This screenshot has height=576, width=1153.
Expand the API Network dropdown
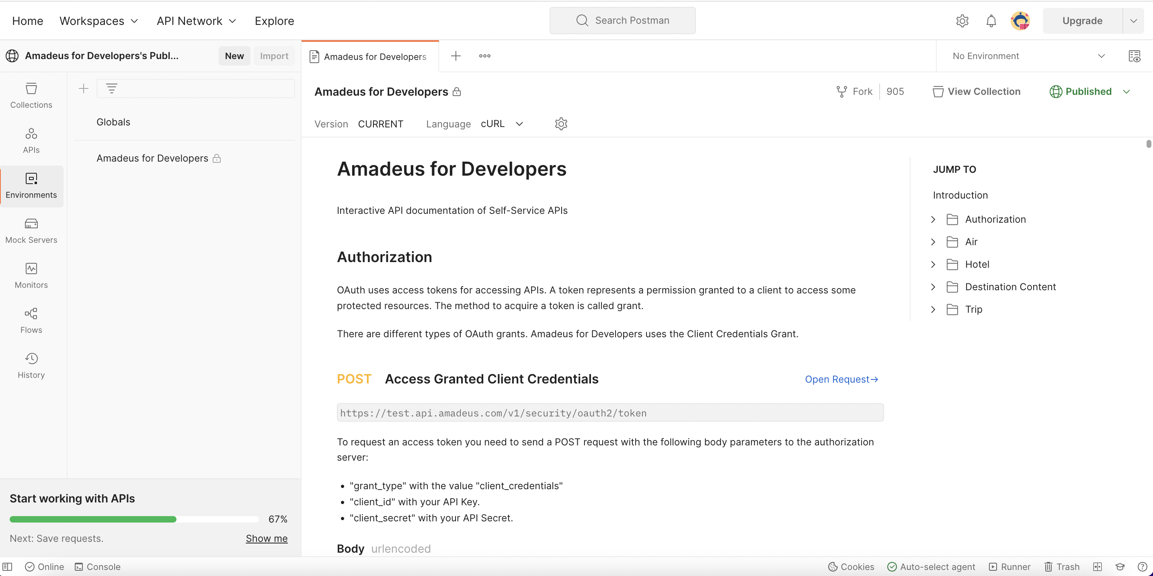[x=197, y=21]
